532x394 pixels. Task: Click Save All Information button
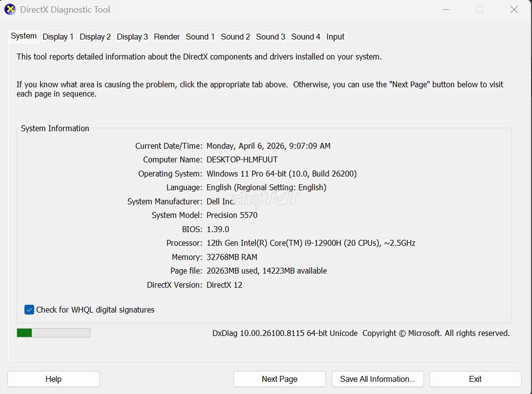click(378, 379)
